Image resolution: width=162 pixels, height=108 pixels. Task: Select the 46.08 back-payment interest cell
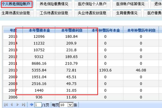point(141,70)
